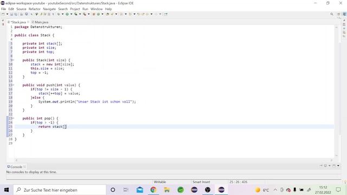This screenshot has height=195, width=347.
Task: Open the Source menu
Action: [21, 9]
